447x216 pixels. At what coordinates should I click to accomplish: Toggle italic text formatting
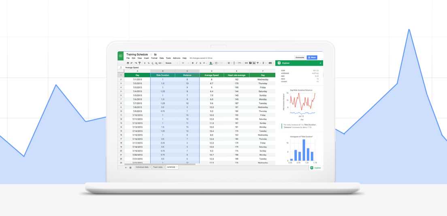click(x=196, y=63)
